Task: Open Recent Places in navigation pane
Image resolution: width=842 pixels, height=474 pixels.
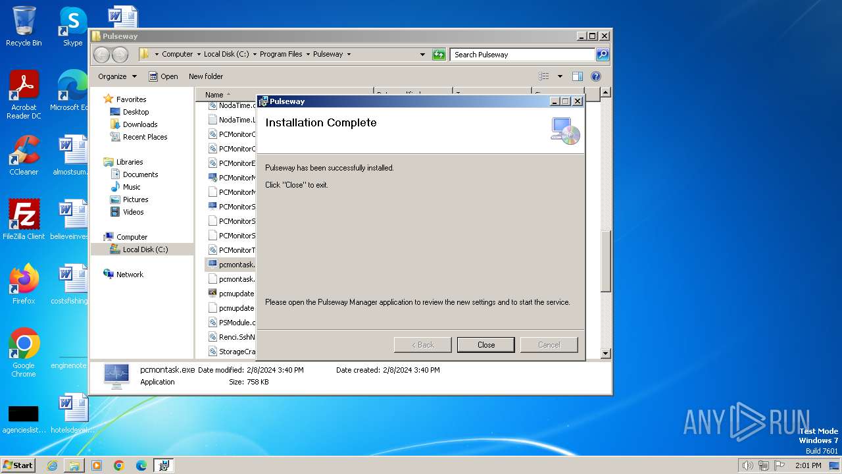Action: point(145,137)
